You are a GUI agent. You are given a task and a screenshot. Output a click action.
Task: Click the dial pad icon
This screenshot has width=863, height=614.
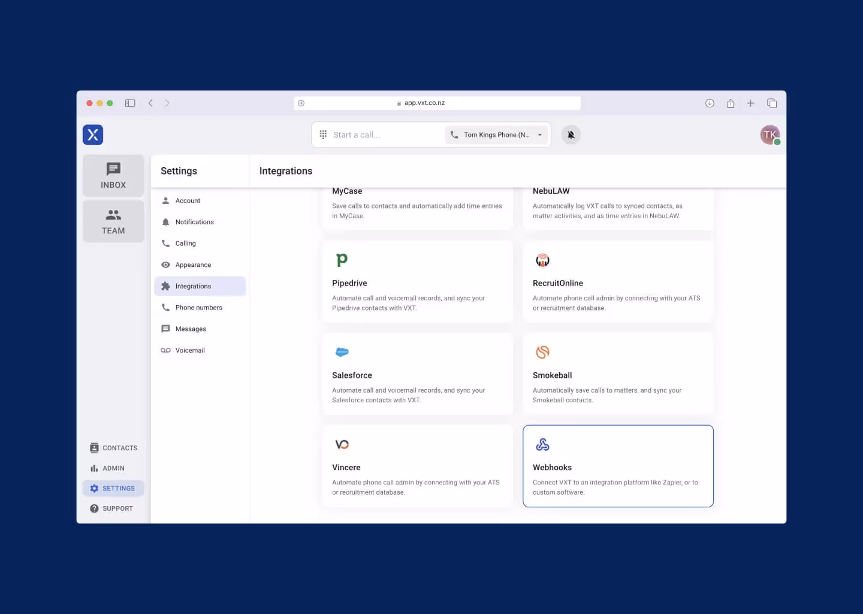[323, 135]
